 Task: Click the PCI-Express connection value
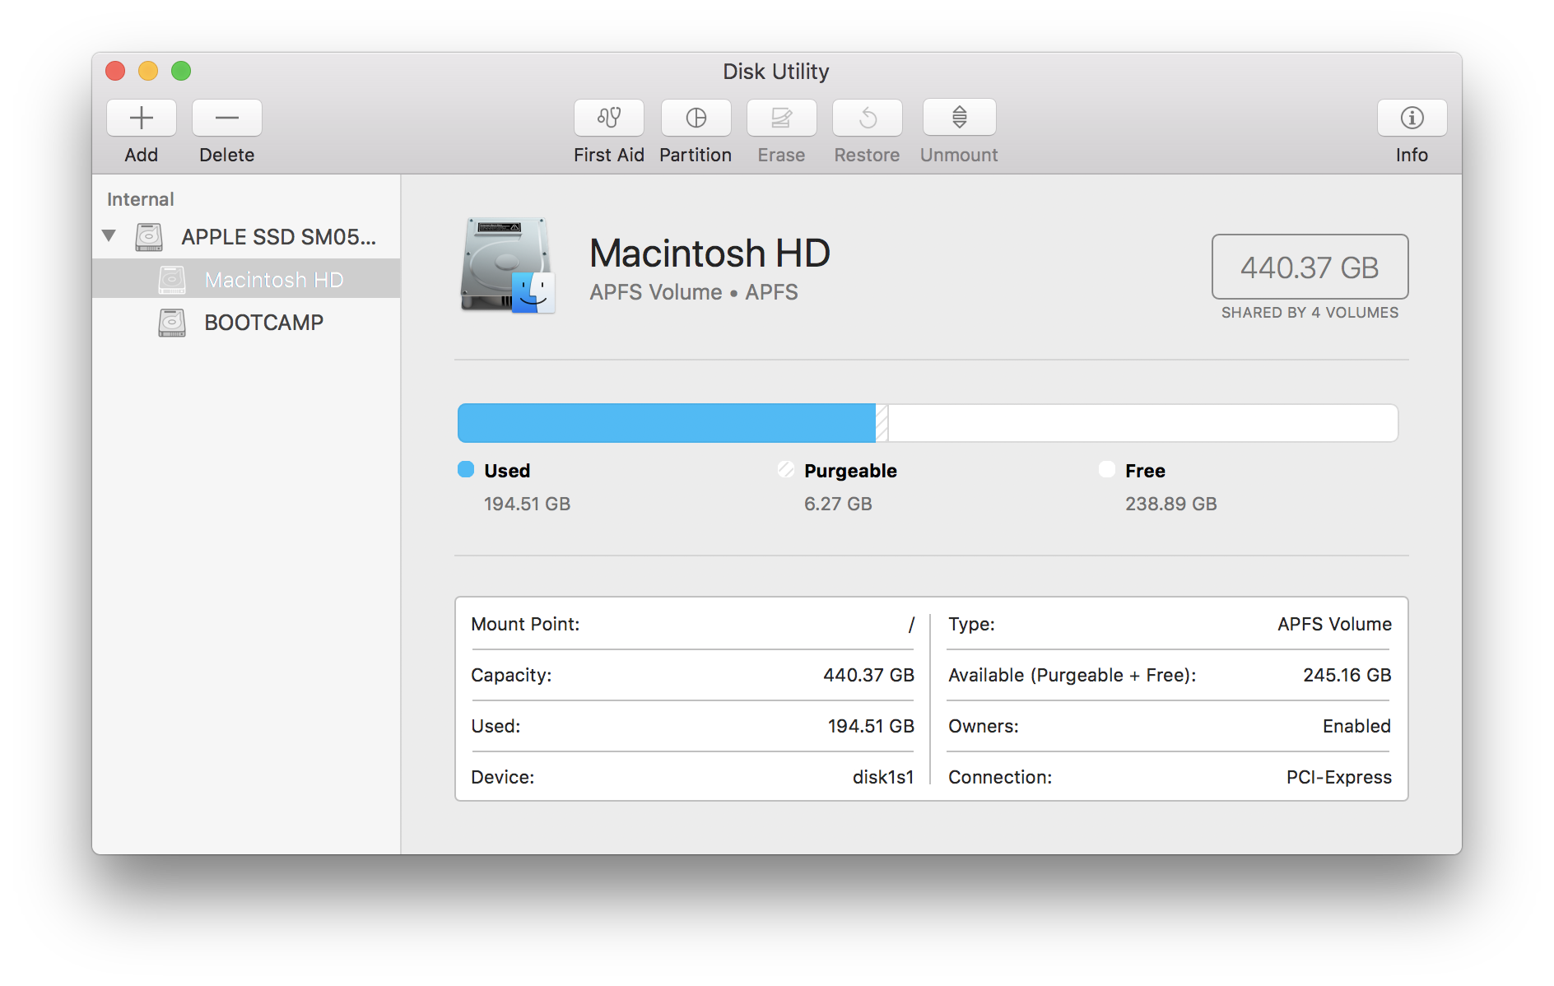click(1338, 777)
